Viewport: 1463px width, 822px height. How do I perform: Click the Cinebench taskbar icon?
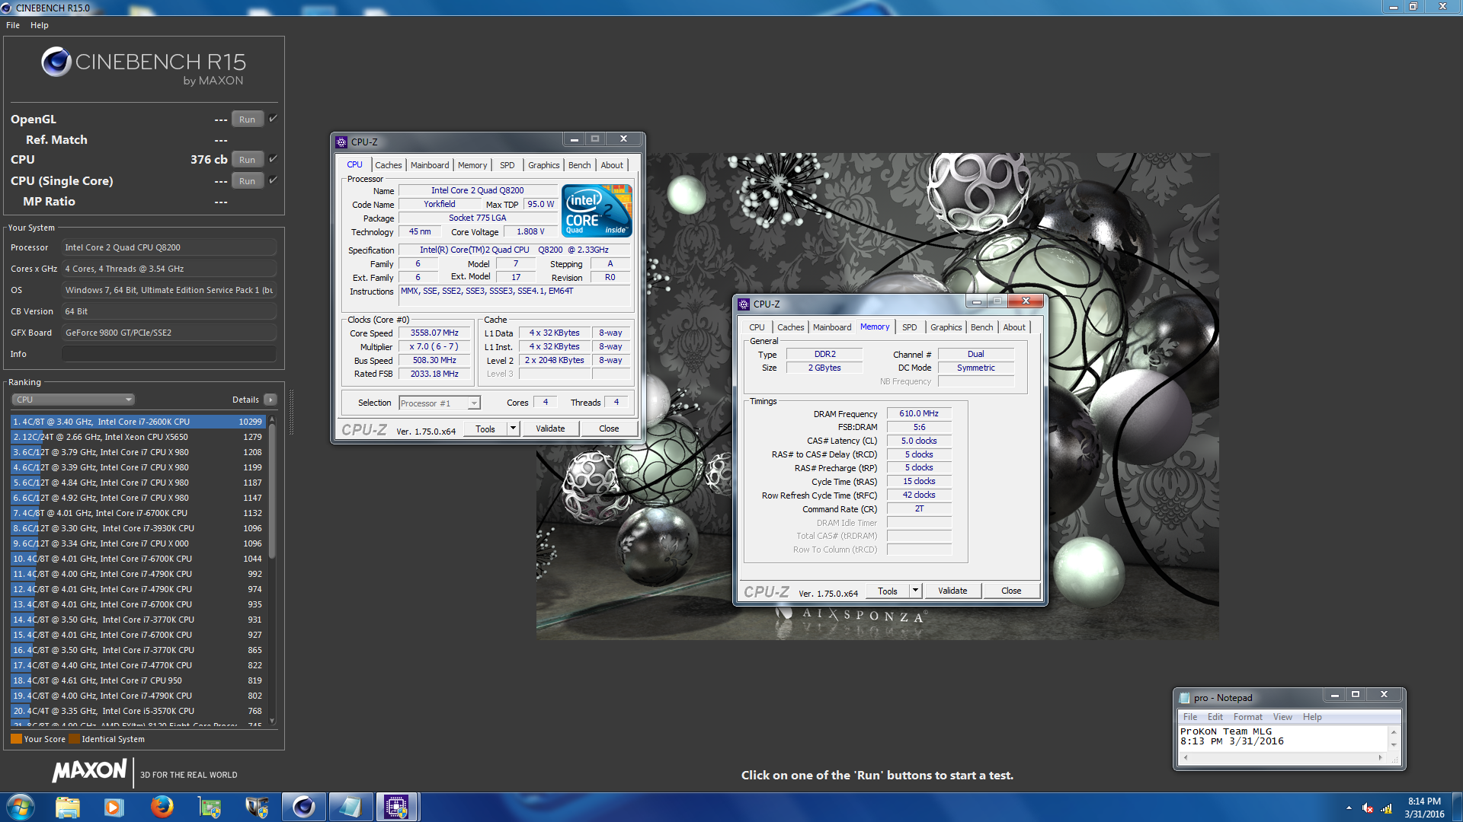(x=303, y=807)
